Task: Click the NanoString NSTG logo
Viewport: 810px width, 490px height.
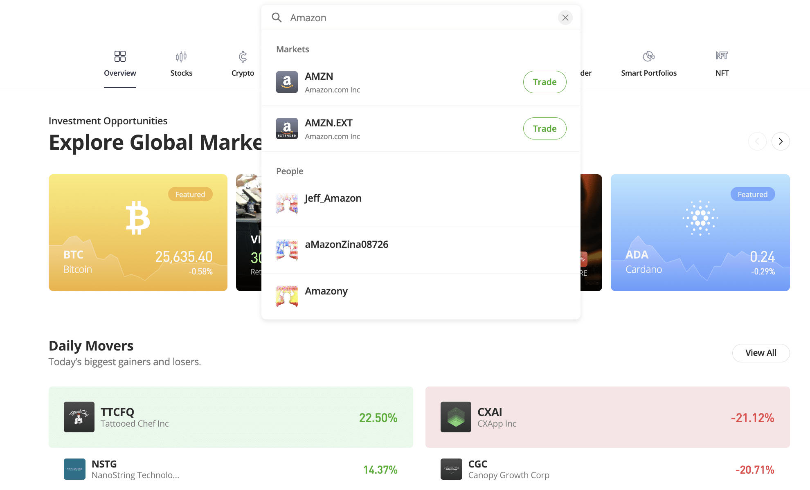Action: click(74, 469)
